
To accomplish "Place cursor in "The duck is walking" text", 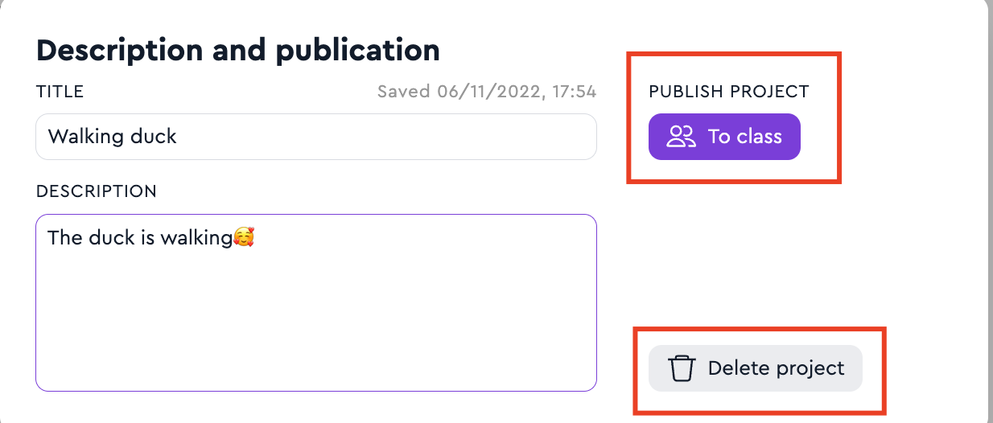I will tap(138, 238).
